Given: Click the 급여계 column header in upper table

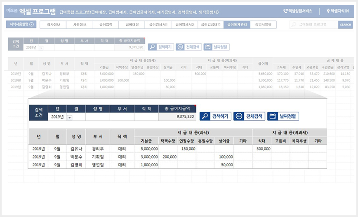Looking at the screenshot, I should click(263, 64).
